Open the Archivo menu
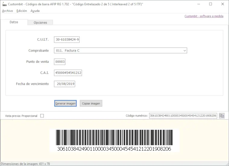Screen dimensions: 229x166 8,11
